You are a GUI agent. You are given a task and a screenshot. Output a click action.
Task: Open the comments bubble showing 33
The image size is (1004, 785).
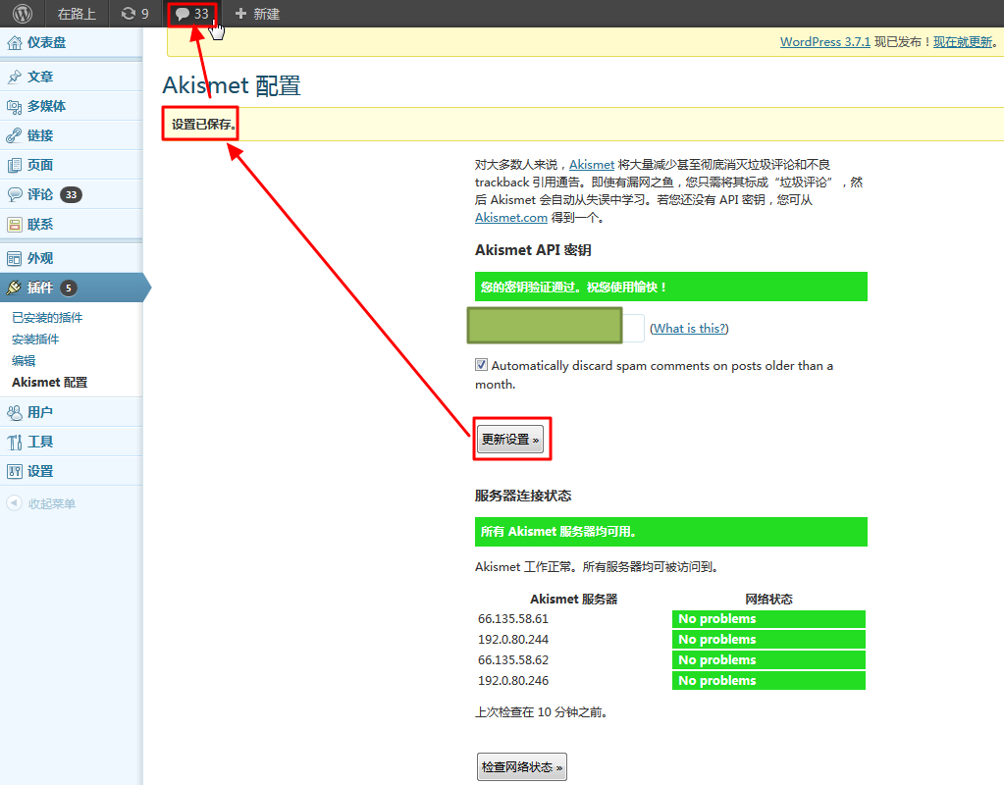point(192,14)
